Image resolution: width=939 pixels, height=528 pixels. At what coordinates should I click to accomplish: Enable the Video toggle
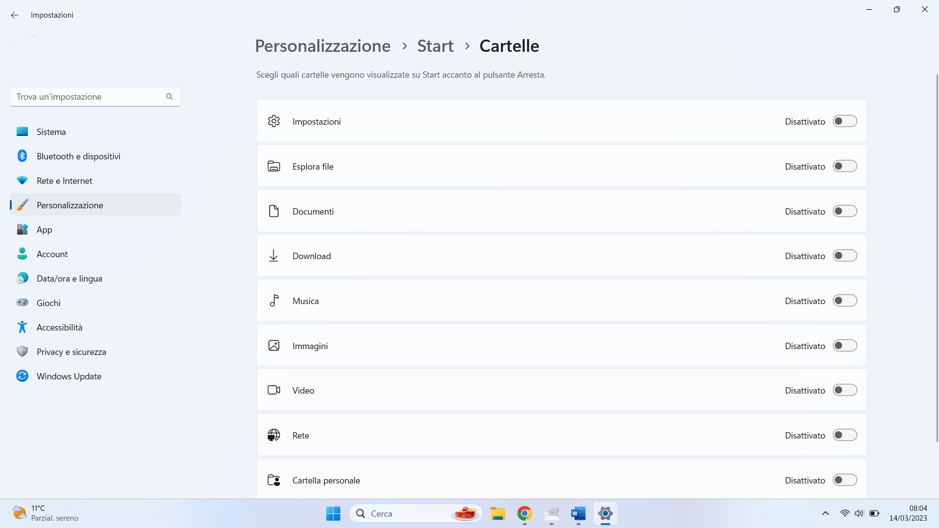pyautogui.click(x=845, y=391)
